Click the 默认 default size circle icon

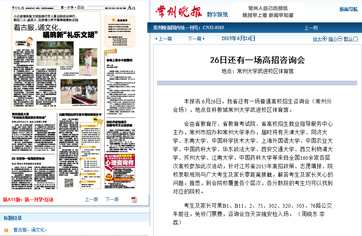355,39
